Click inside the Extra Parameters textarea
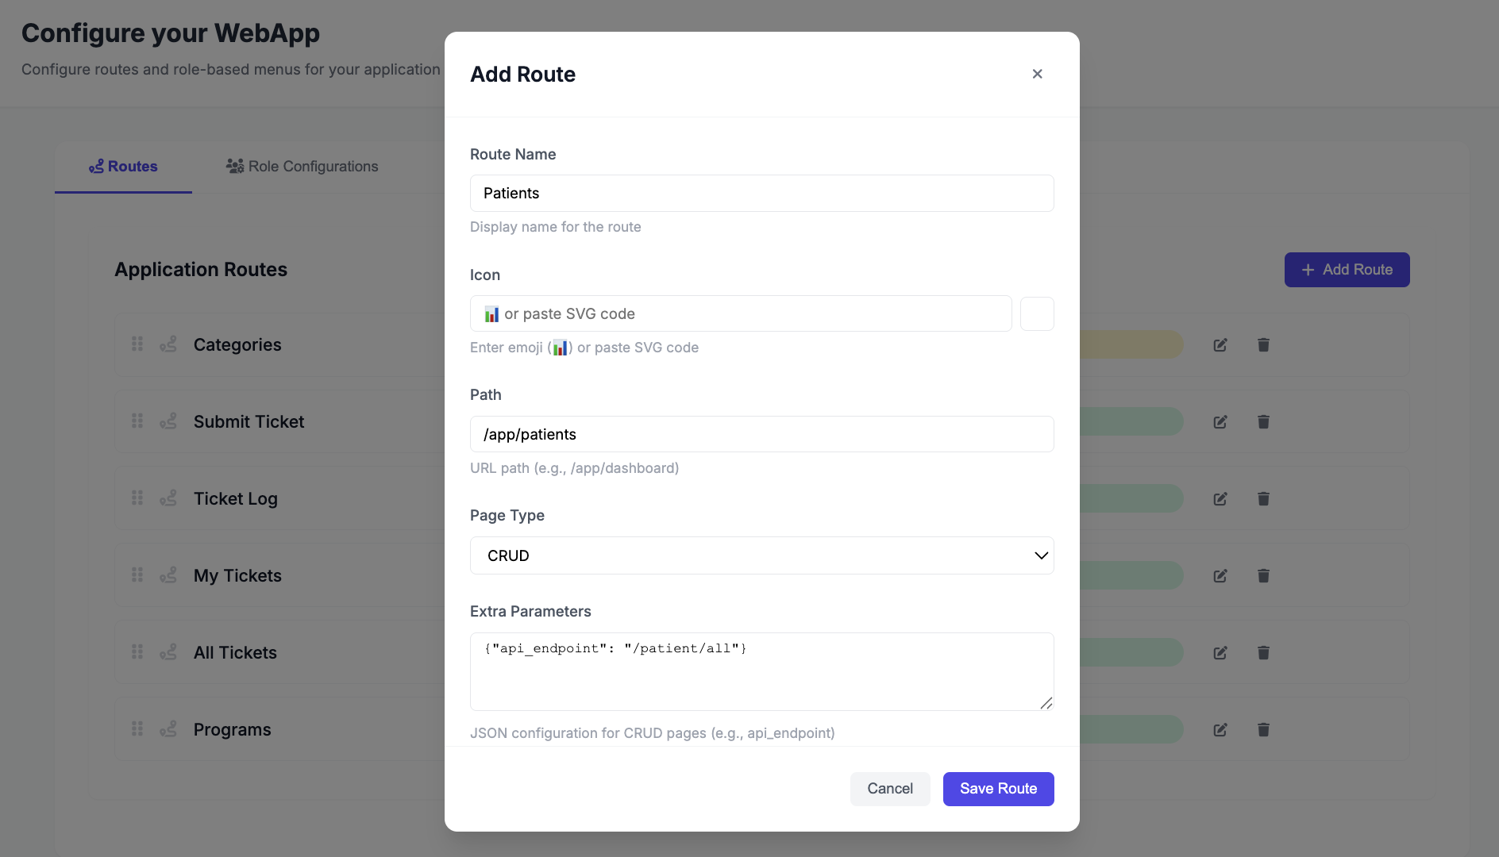The width and height of the screenshot is (1499, 857). [x=762, y=671]
